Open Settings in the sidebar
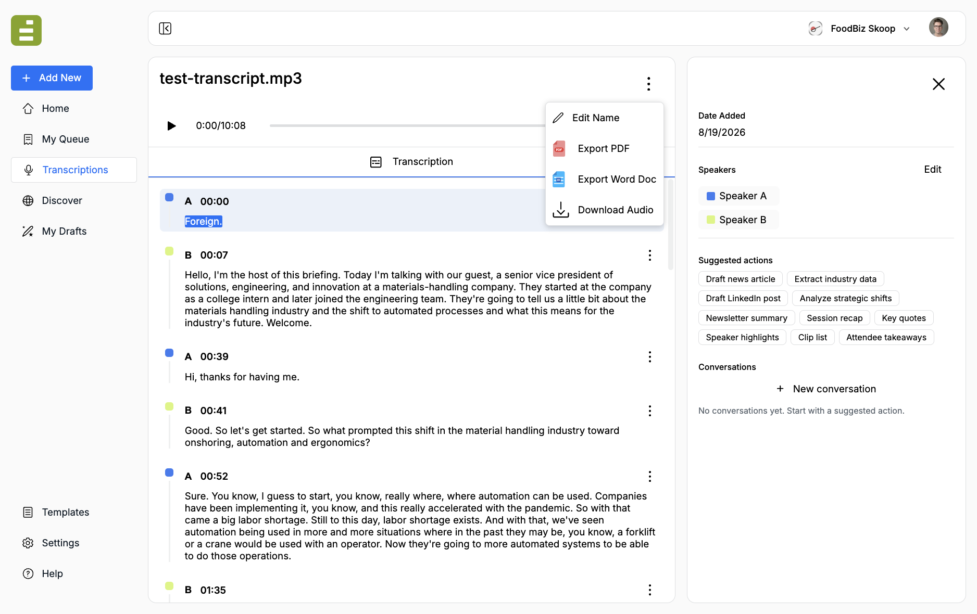The height and width of the screenshot is (614, 977). click(x=74, y=543)
